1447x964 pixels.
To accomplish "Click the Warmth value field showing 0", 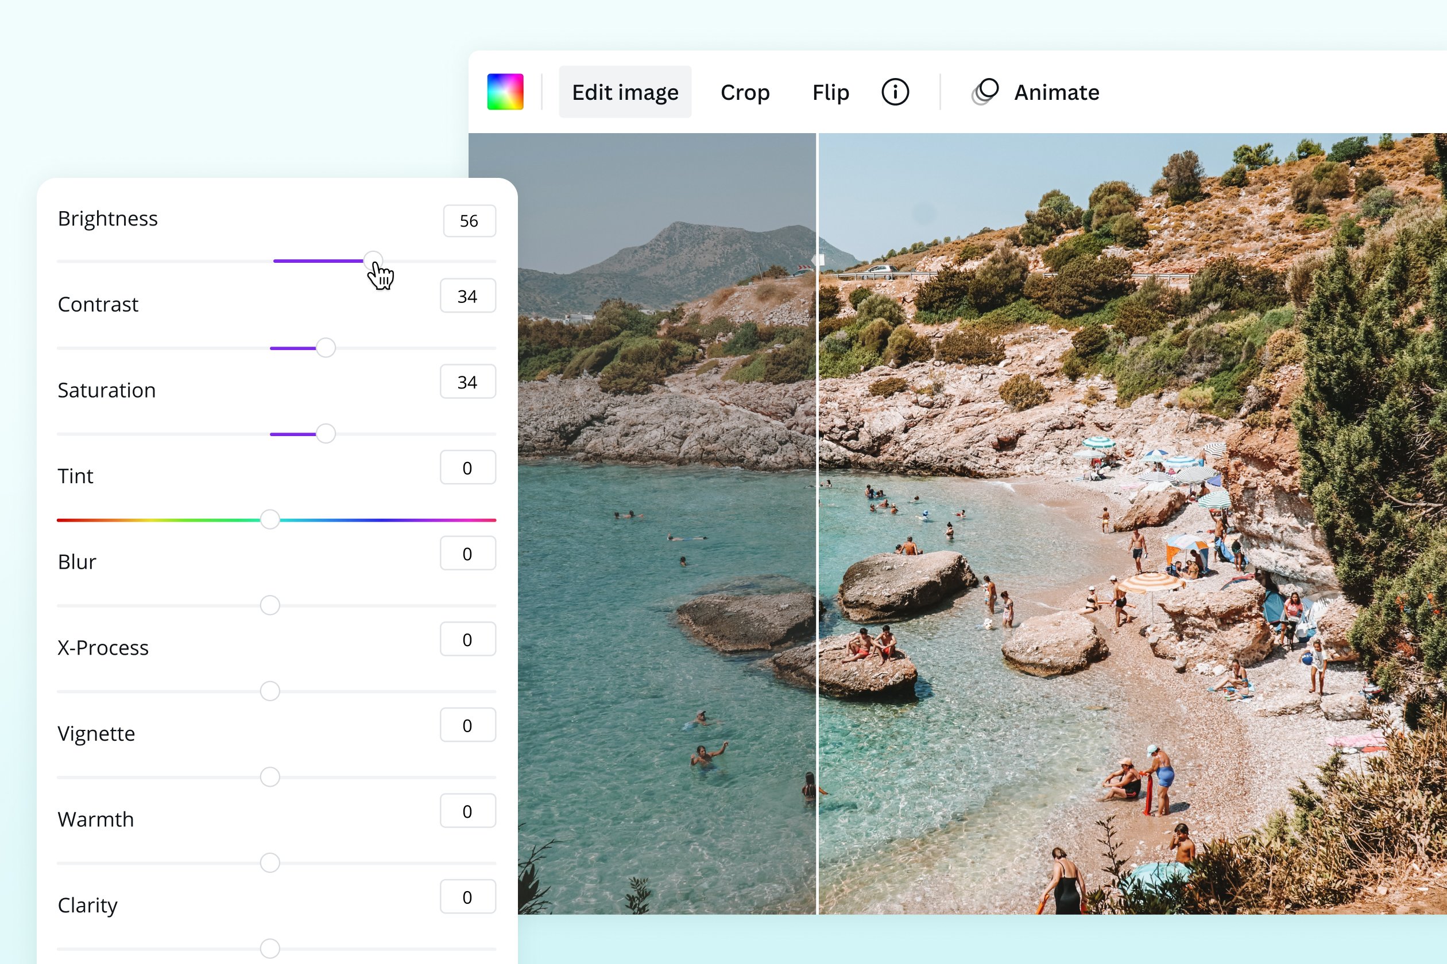I will click(x=468, y=810).
